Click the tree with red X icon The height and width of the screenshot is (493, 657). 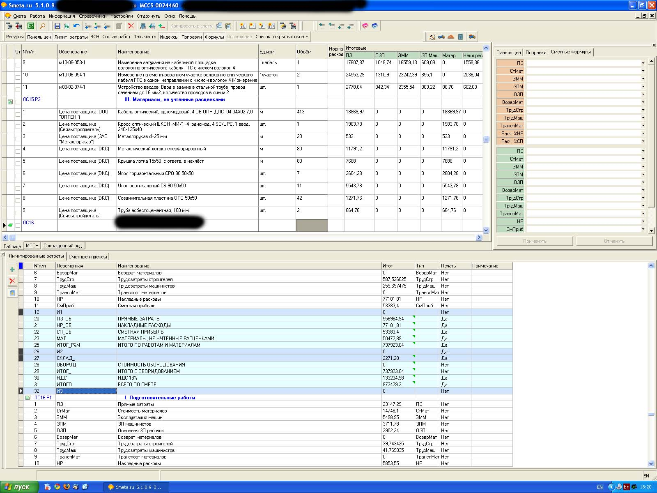coord(293,26)
